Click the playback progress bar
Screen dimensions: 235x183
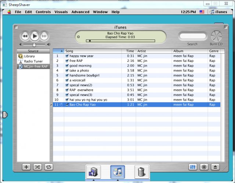click(120, 41)
